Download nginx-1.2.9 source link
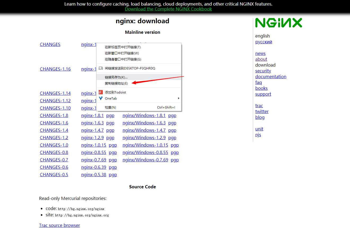350x234 pixels. (92, 138)
